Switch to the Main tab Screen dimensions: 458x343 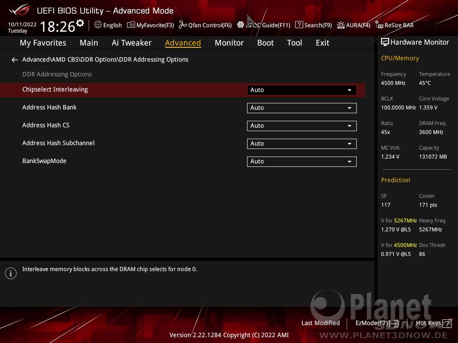pyautogui.click(x=89, y=43)
